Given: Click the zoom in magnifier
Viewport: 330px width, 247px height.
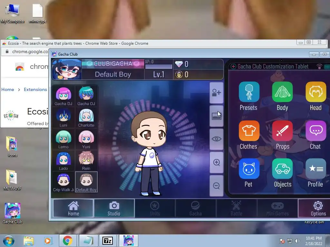Looking at the screenshot, I should click(x=216, y=162).
